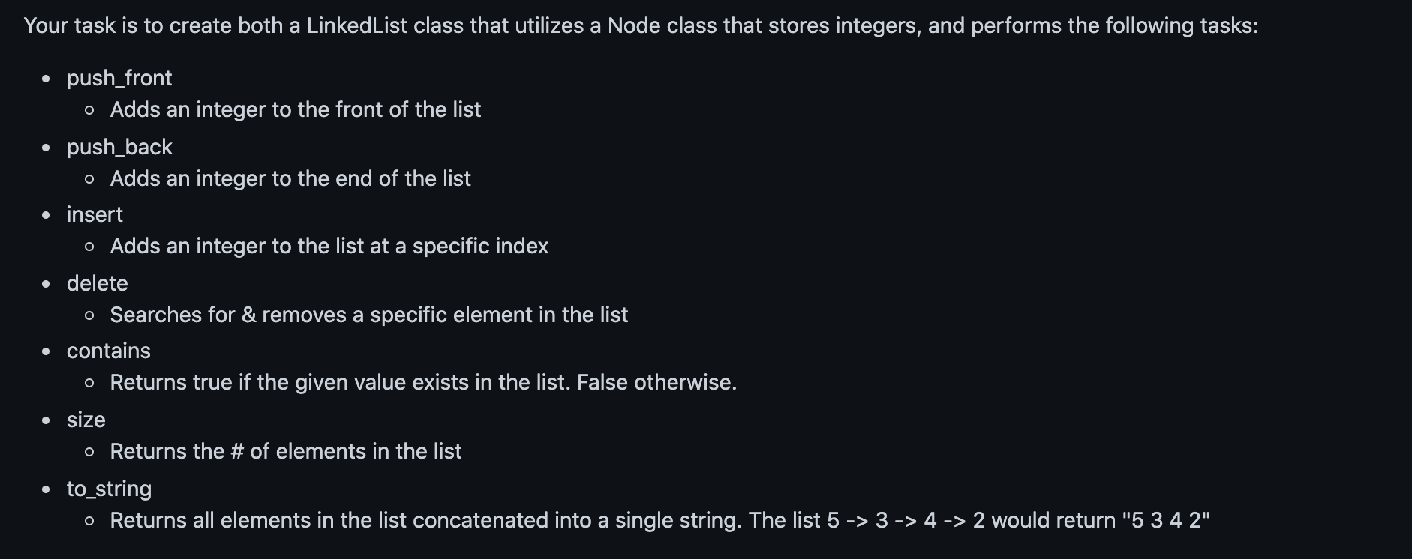The height and width of the screenshot is (559, 1412).
Task: Click 'False otherwise.' in contains description
Action: point(657,383)
